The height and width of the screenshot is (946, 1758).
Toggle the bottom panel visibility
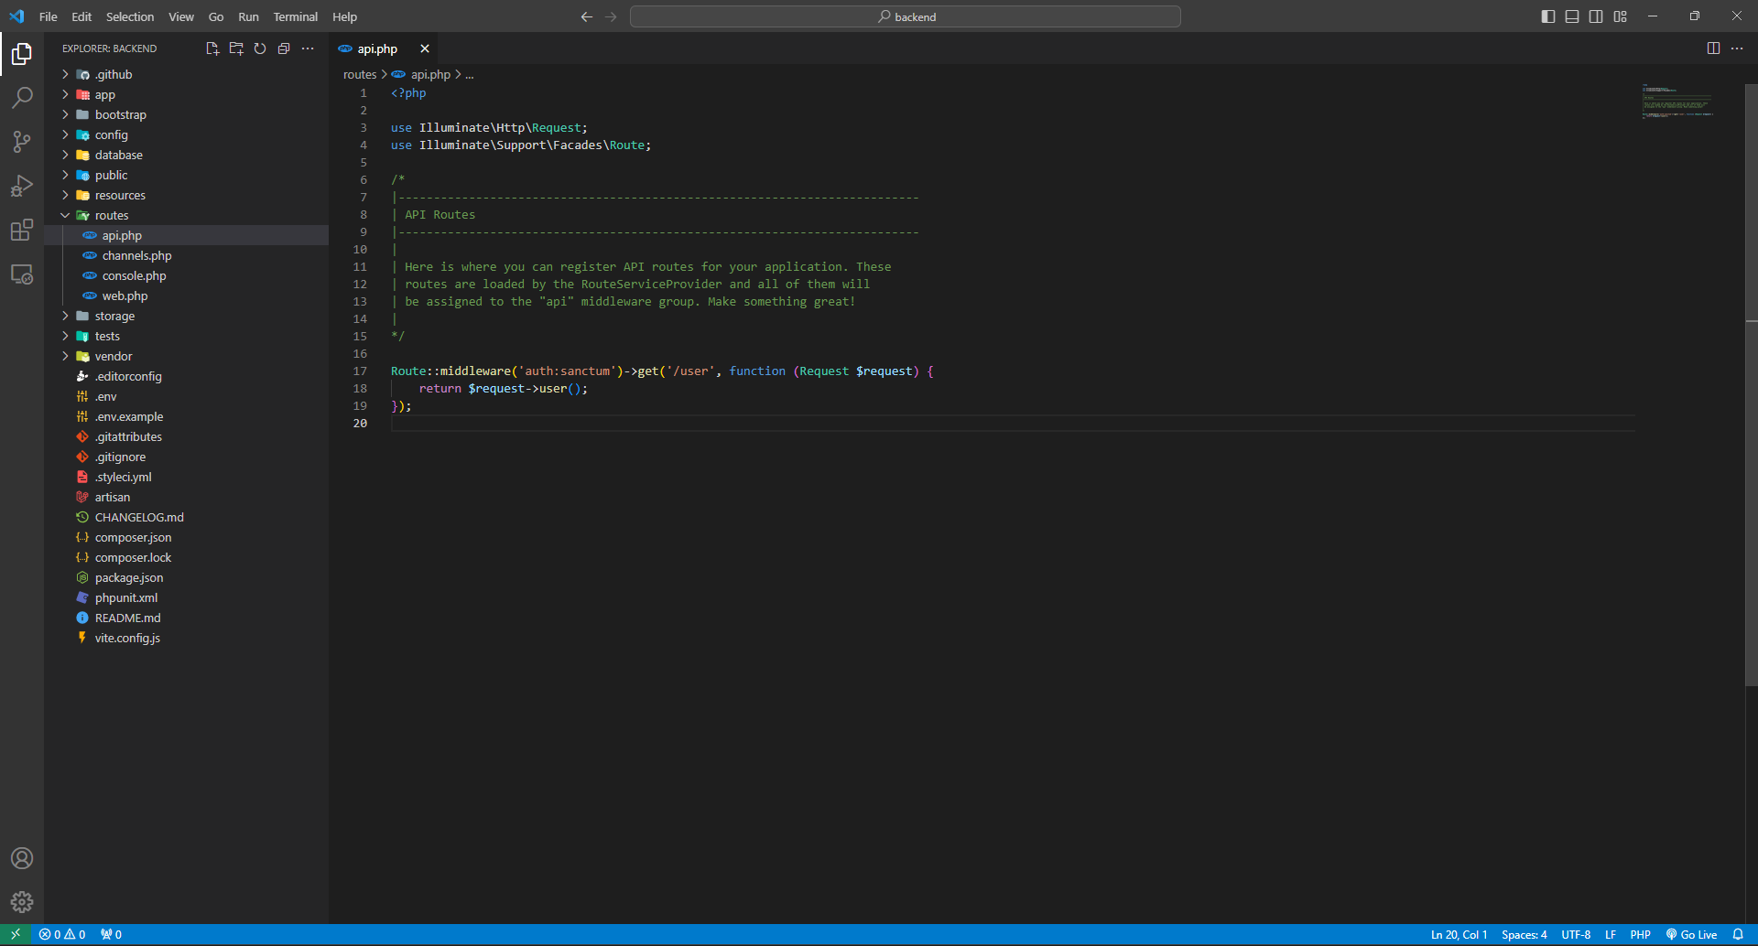click(1572, 16)
